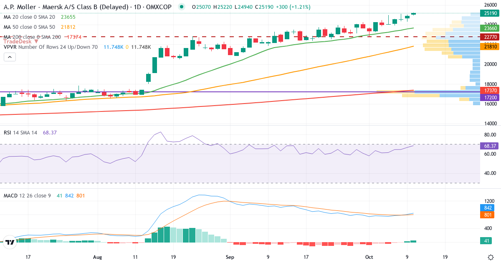Image resolution: width=501 pixels, height=263 pixels.
Task: Open chart settings gear icon
Action: tap(491, 257)
